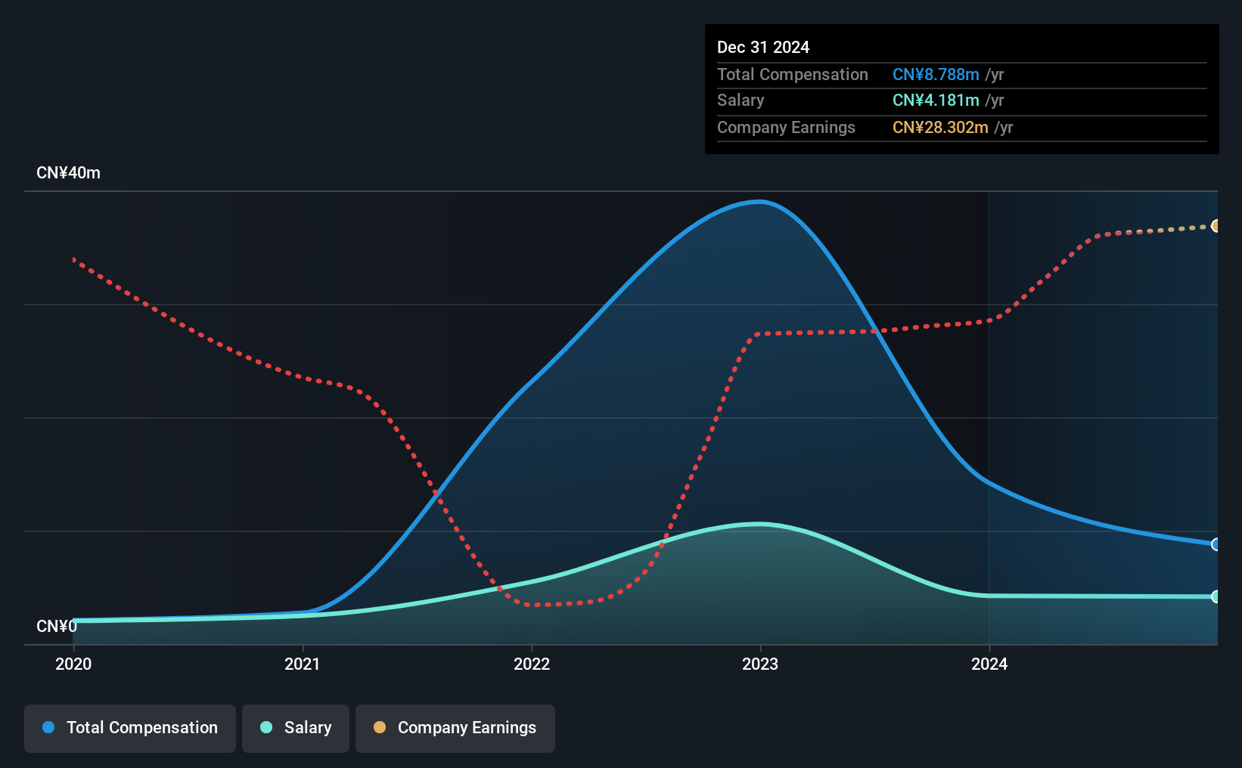Image resolution: width=1242 pixels, height=768 pixels.
Task: Click the 2021 x-axis label
Action: [x=303, y=664]
